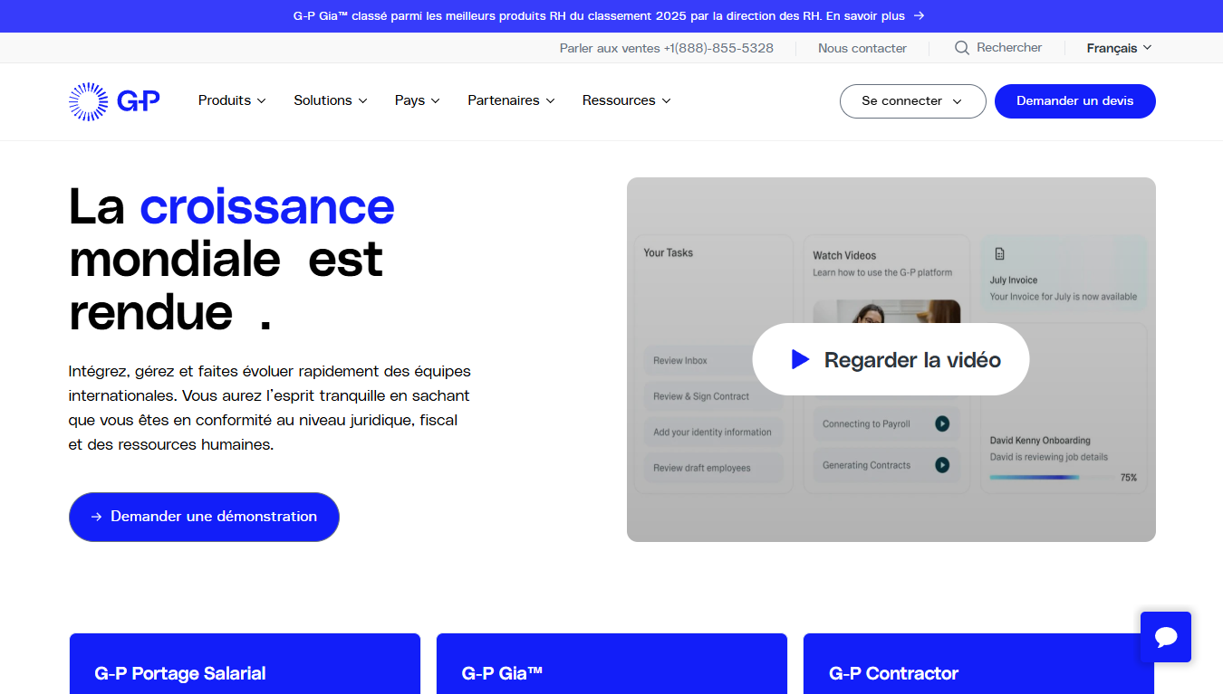Click Review Inbox task item
The width and height of the screenshot is (1223, 694).
coord(713,361)
